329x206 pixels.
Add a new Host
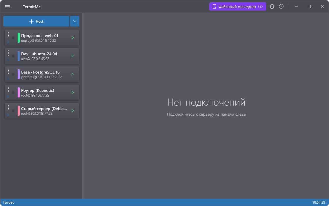point(36,21)
